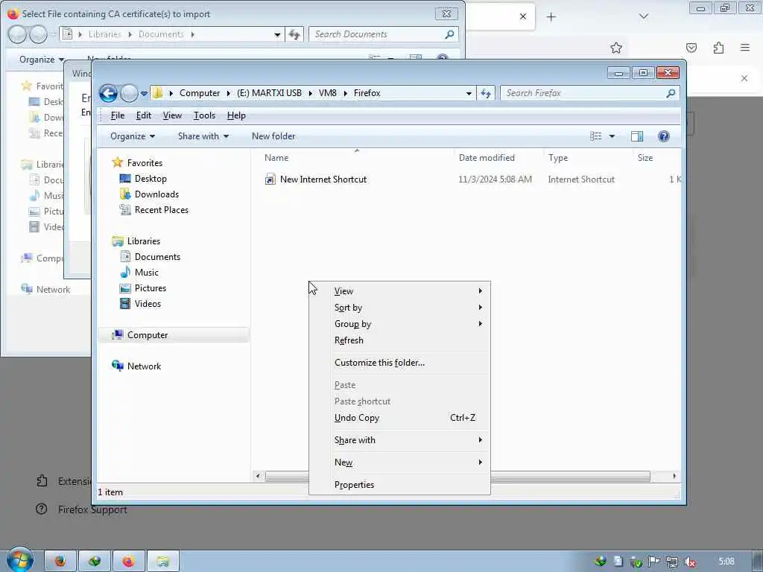Sort by the Type column header

(x=557, y=158)
